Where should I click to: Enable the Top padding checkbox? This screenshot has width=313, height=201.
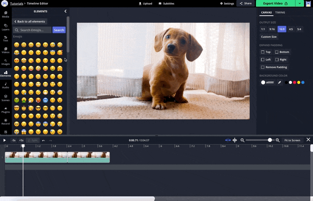(263, 52)
